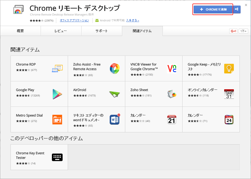Open VNC Viewer for Google Chrome title

(x=144, y=67)
